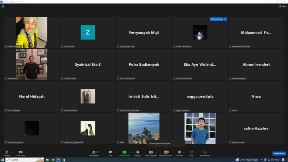This screenshot has width=288, height=162.
Task: Select Sarah melodya's profile picture
Action: [88, 96]
